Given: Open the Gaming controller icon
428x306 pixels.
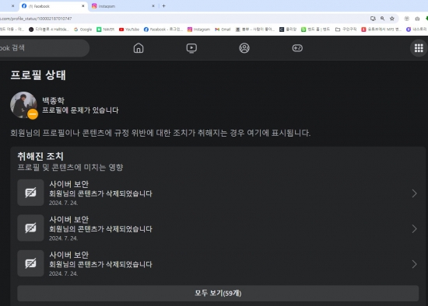Looking at the screenshot, I should pos(297,48).
